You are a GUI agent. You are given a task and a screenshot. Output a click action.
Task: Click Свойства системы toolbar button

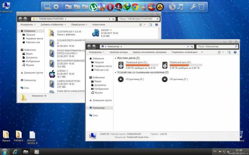tap(118, 52)
